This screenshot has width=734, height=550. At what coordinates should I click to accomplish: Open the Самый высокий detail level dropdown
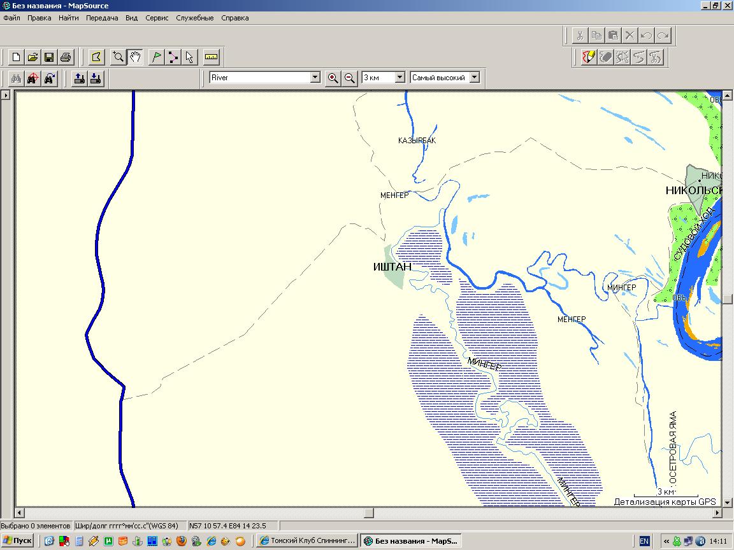(473, 78)
